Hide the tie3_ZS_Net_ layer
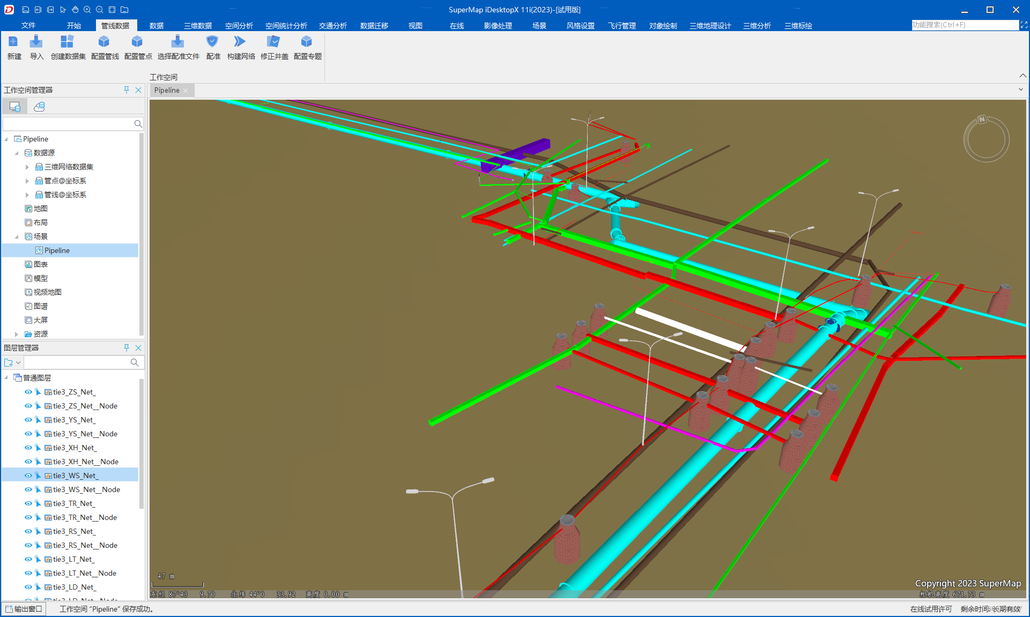The image size is (1030, 617). pos(28,392)
